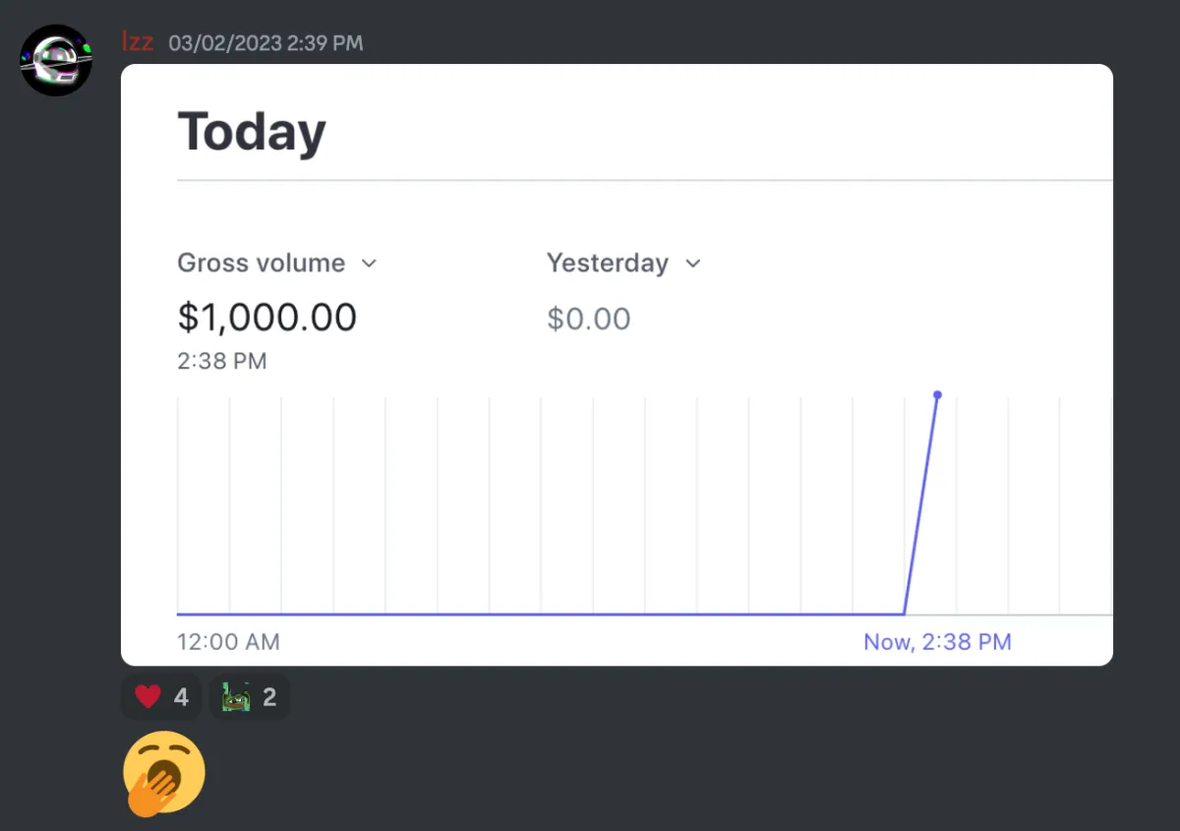Screen dimensions: 1180x831
Task: Toggle the frog emoji reaction
Action: 250,697
